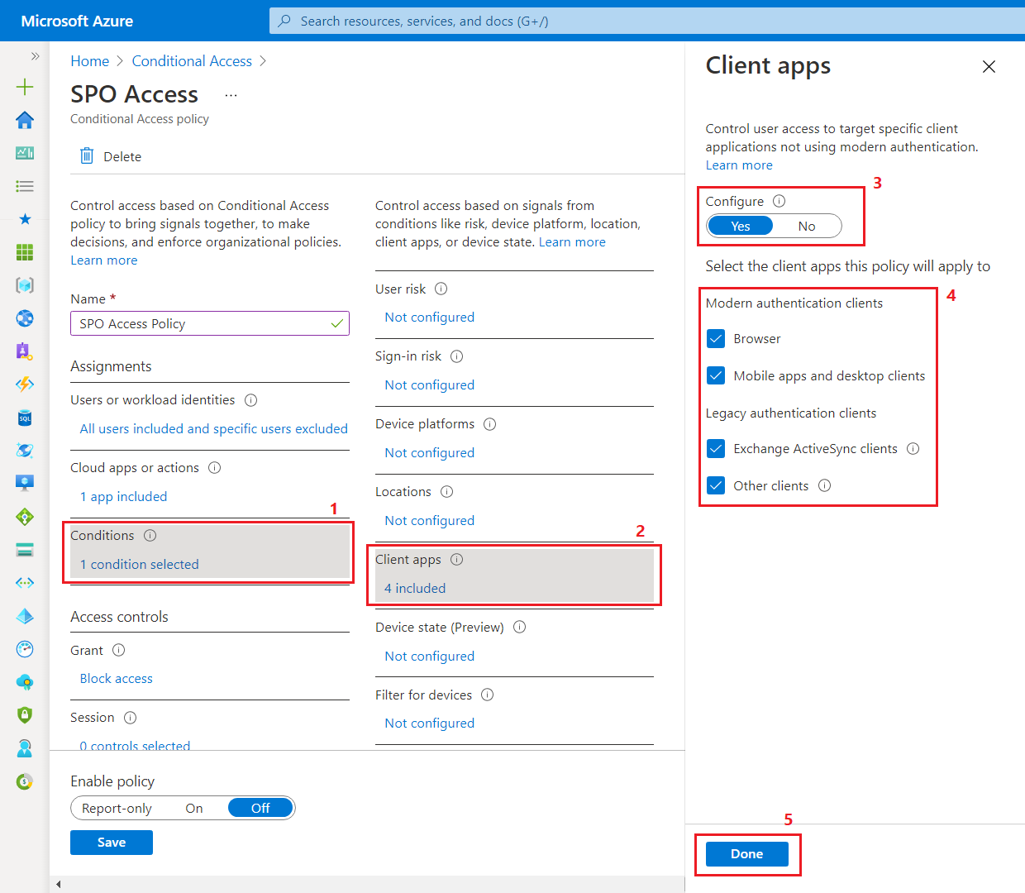Click the Create a resource plus icon
Image resolution: width=1025 pixels, height=893 pixels.
coord(25,87)
